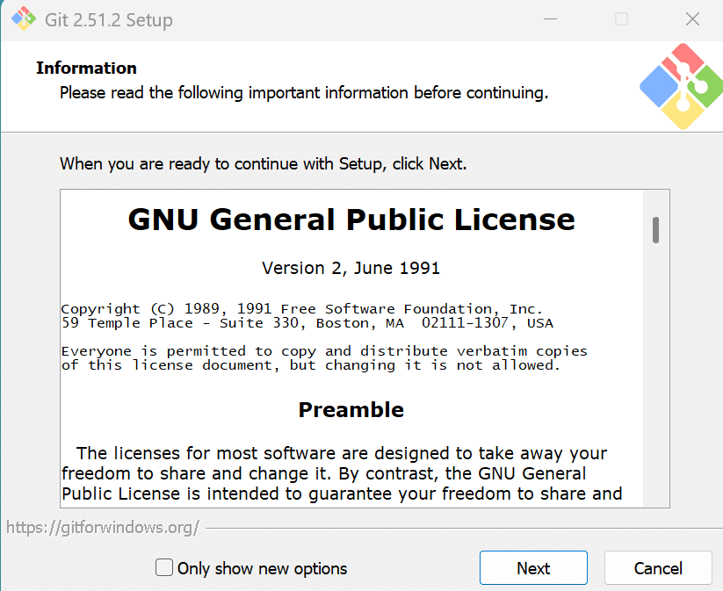Click the line beginning The licenses for most
The height and width of the screenshot is (591, 723).
[342, 453]
